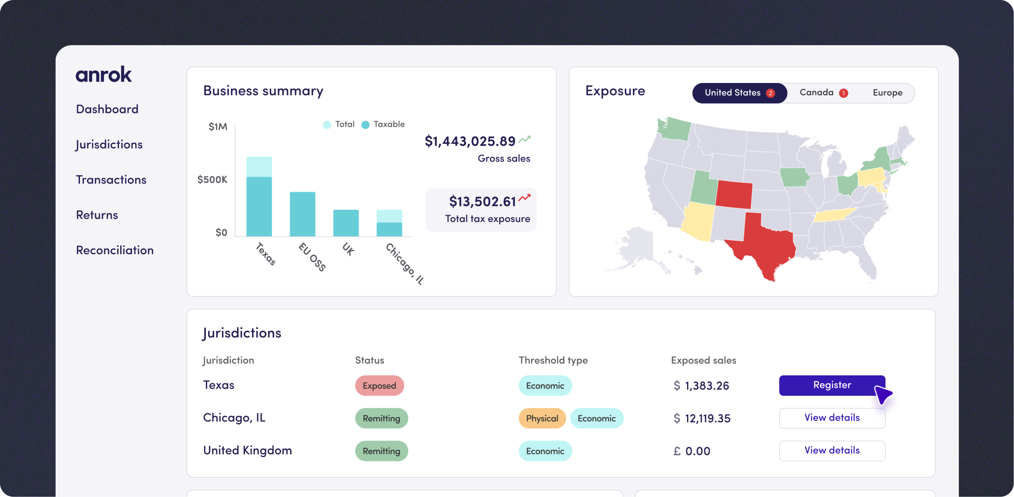The height and width of the screenshot is (497, 1014).
Task: Select the red Colorado state on the map
Action: point(733,194)
